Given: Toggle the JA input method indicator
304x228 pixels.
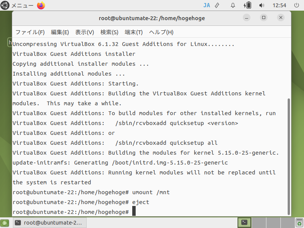Looking at the screenshot, I should click(x=207, y=5).
